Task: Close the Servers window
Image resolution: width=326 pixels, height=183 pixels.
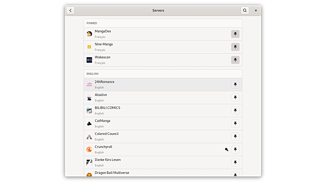Action: point(256,10)
